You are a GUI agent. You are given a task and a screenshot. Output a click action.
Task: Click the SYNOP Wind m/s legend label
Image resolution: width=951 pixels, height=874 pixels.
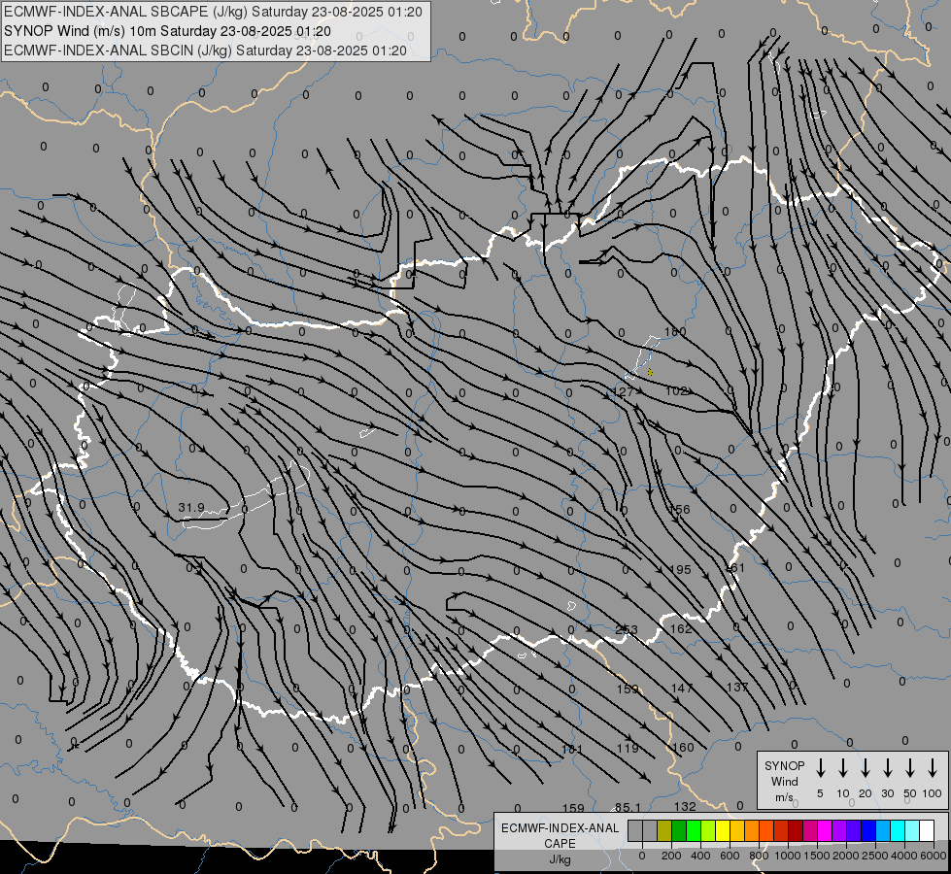tap(784, 781)
